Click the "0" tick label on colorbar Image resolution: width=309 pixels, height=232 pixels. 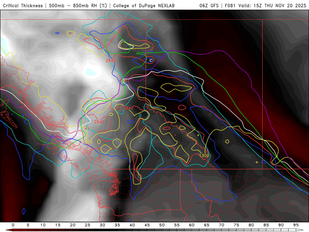[13, 225]
